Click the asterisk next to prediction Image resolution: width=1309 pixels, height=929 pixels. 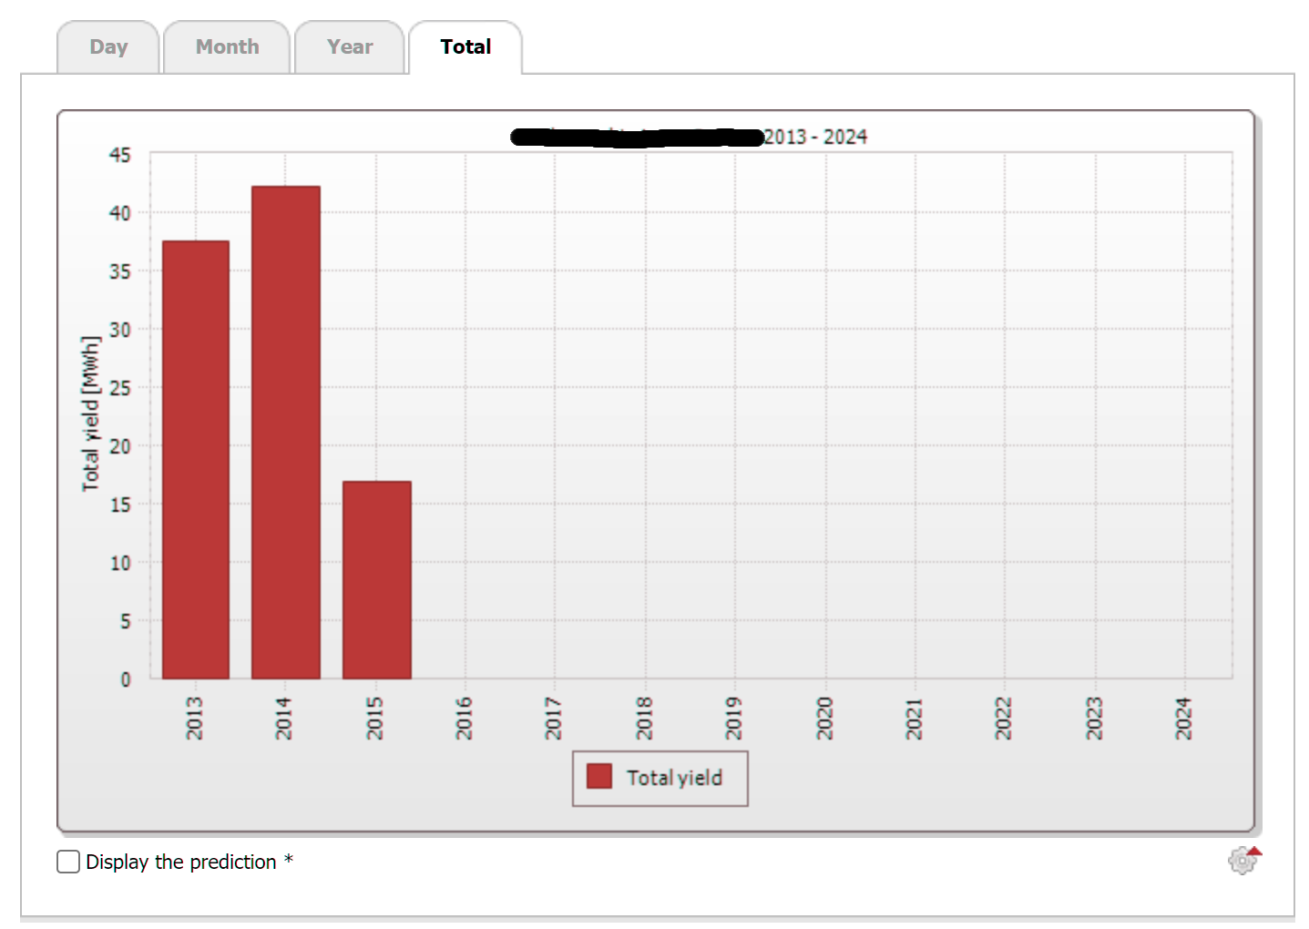(288, 860)
